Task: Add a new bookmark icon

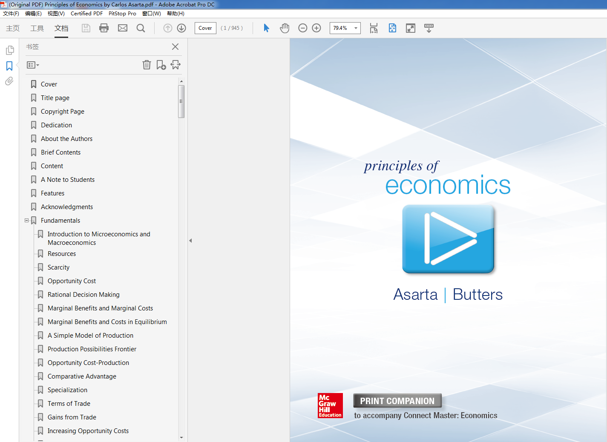Action: 161,65
